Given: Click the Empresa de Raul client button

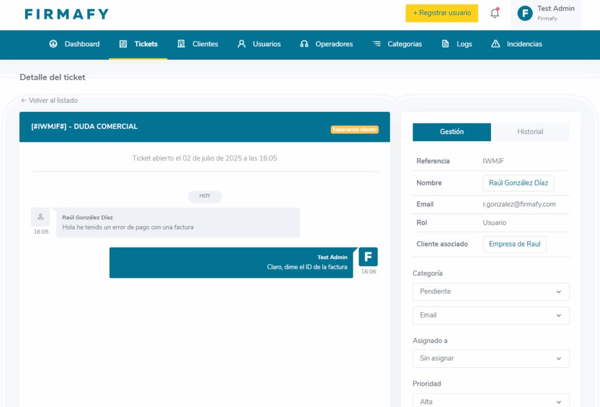Looking at the screenshot, I should point(514,244).
